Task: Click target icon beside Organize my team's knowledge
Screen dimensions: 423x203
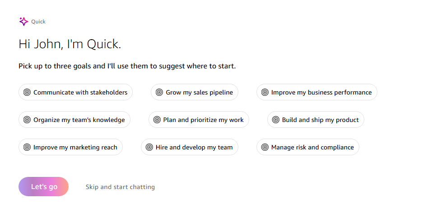Action: pos(27,120)
